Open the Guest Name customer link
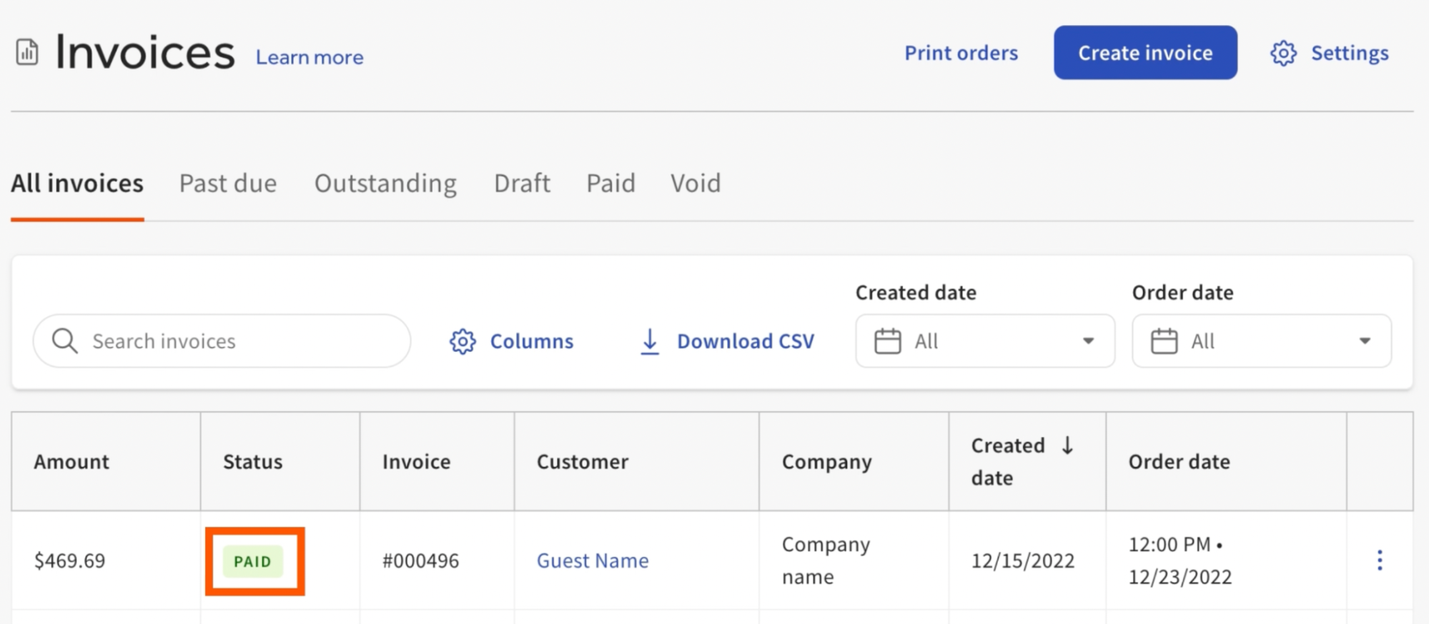The height and width of the screenshot is (624, 1429). click(x=593, y=560)
